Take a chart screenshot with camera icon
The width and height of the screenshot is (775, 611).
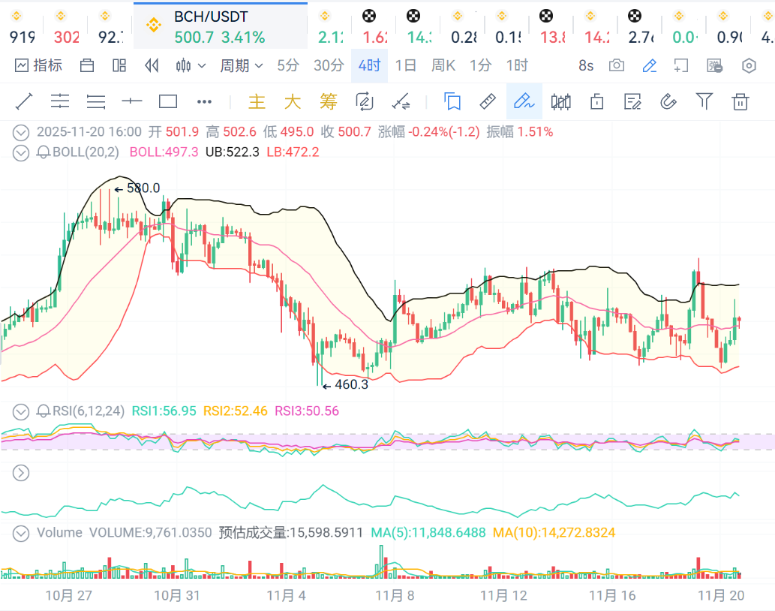pyautogui.click(x=617, y=66)
